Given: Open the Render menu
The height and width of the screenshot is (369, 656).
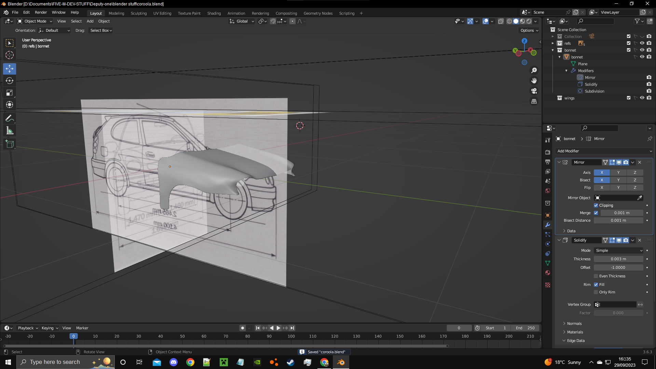Looking at the screenshot, I should (41, 12).
